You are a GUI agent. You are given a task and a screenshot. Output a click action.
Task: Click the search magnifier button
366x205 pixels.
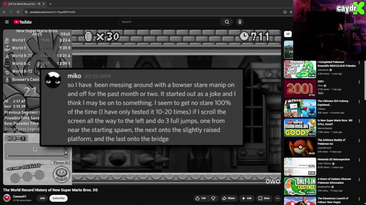coord(227,22)
